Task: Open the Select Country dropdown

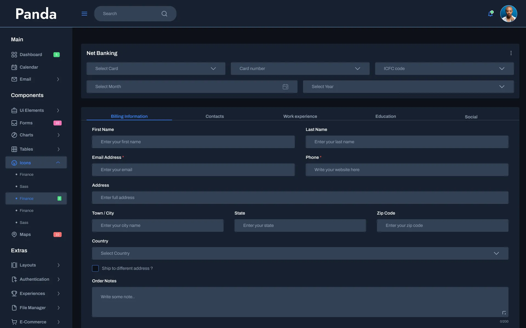Action: (300, 253)
